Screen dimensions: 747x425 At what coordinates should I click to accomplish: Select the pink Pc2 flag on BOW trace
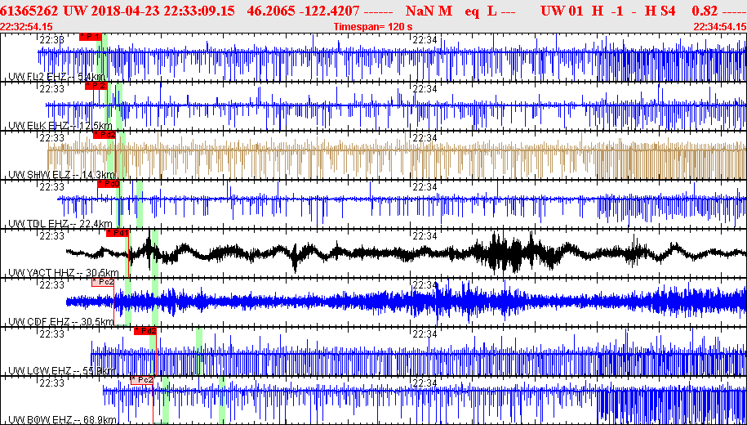(x=142, y=380)
